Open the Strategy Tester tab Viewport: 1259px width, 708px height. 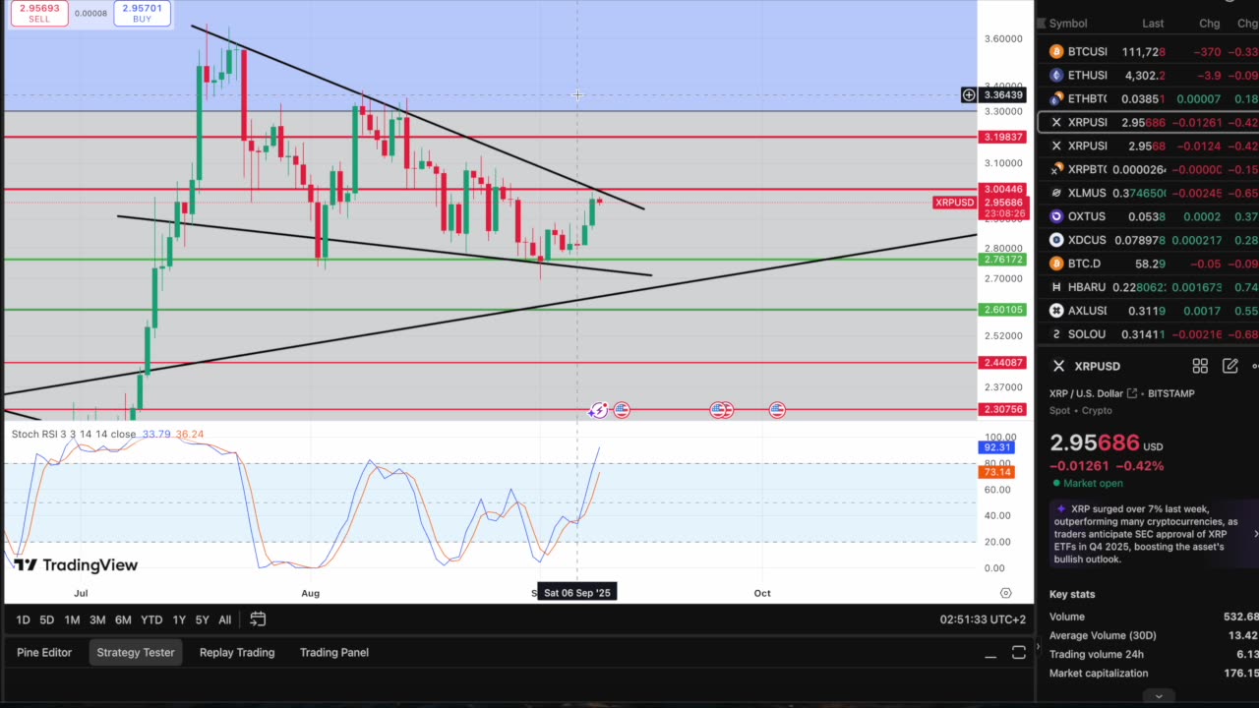(136, 653)
